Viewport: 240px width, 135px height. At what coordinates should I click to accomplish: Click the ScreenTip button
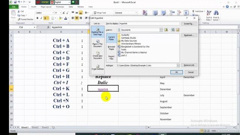[x=189, y=24]
